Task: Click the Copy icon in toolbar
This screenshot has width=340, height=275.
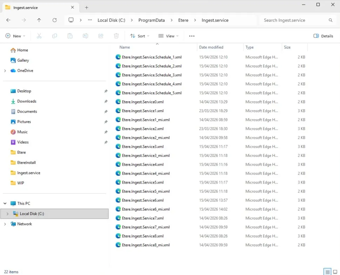Action: (54, 36)
